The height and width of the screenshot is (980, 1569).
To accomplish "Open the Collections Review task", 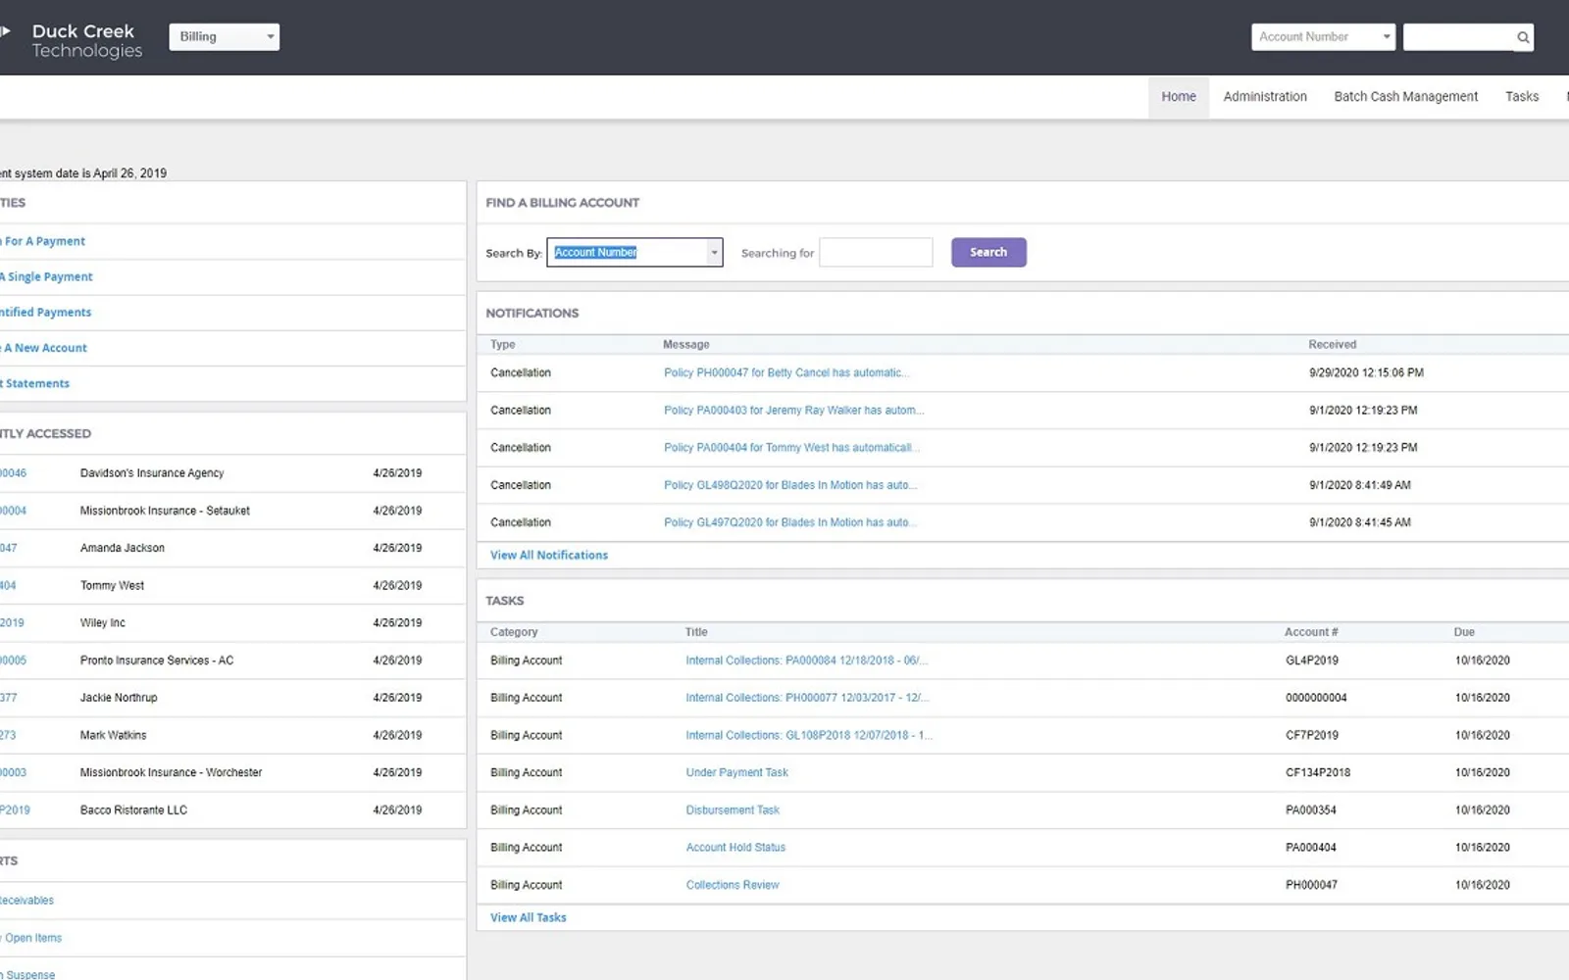I will coord(733,885).
